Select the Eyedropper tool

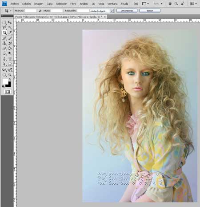(10, 32)
